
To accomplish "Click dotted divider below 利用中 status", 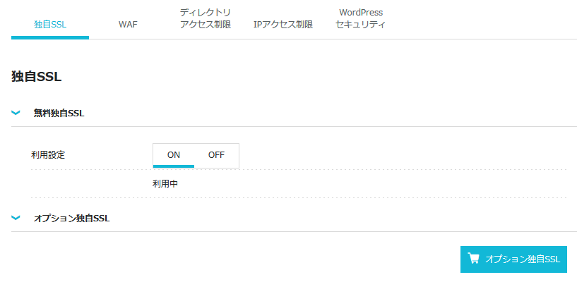I will tap(299, 197).
